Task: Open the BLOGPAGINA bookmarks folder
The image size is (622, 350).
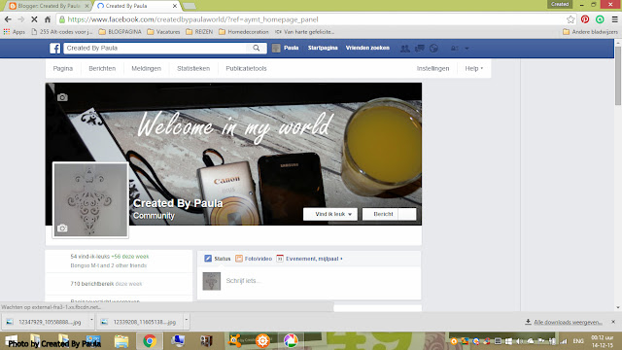Action: pyautogui.click(x=120, y=32)
